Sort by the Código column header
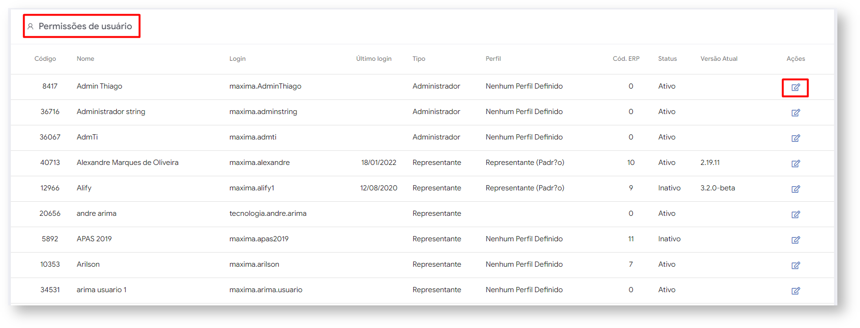 pyautogui.click(x=45, y=58)
